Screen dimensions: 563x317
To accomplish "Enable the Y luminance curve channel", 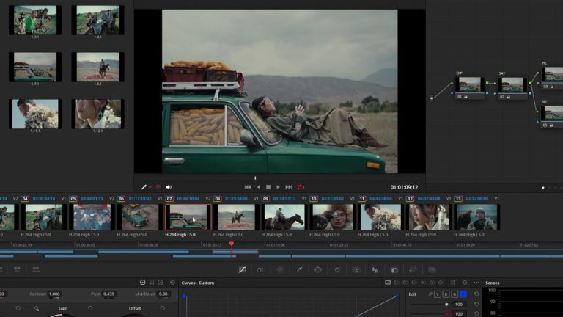I will tap(438, 294).
